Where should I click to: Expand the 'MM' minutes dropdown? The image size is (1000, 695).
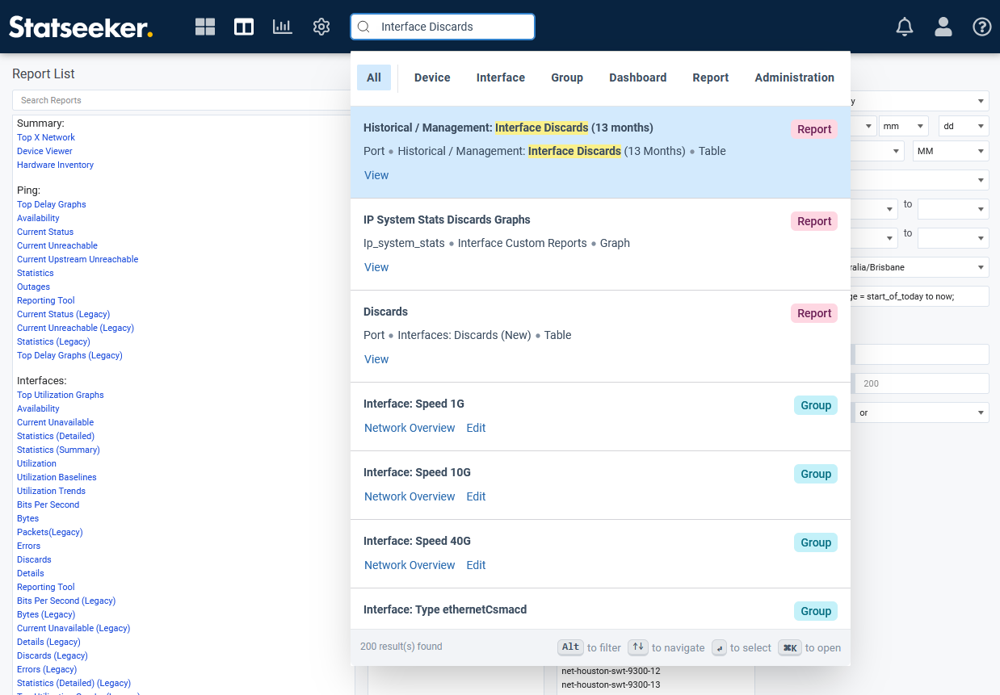(x=951, y=151)
